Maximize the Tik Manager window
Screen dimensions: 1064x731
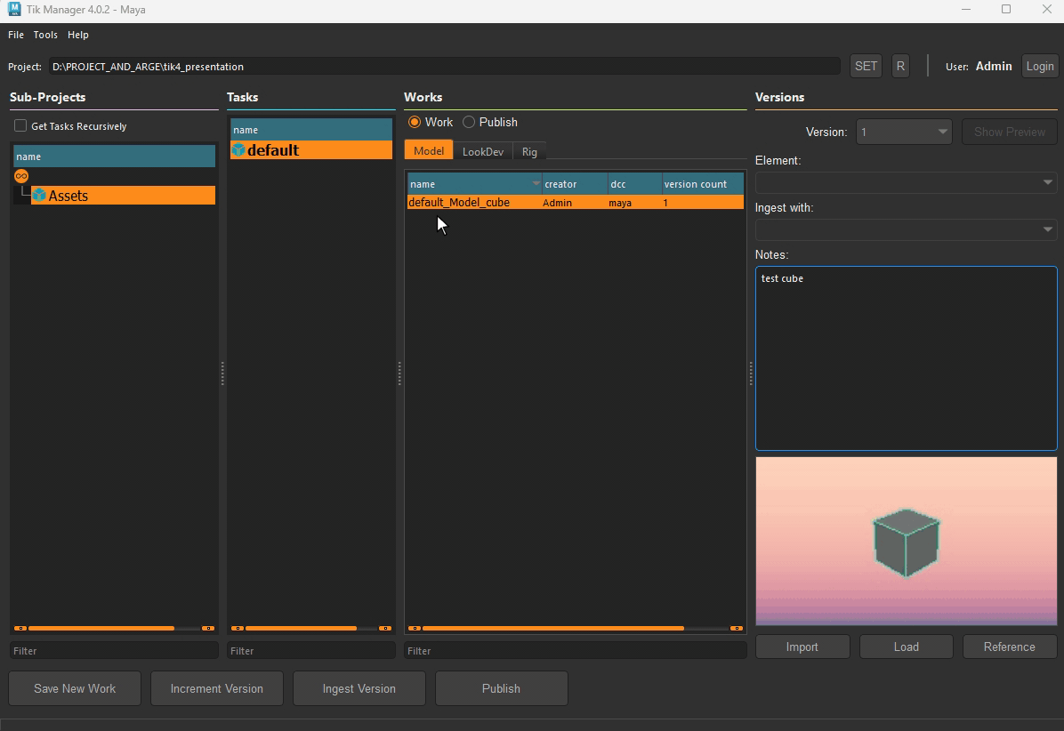1006,10
